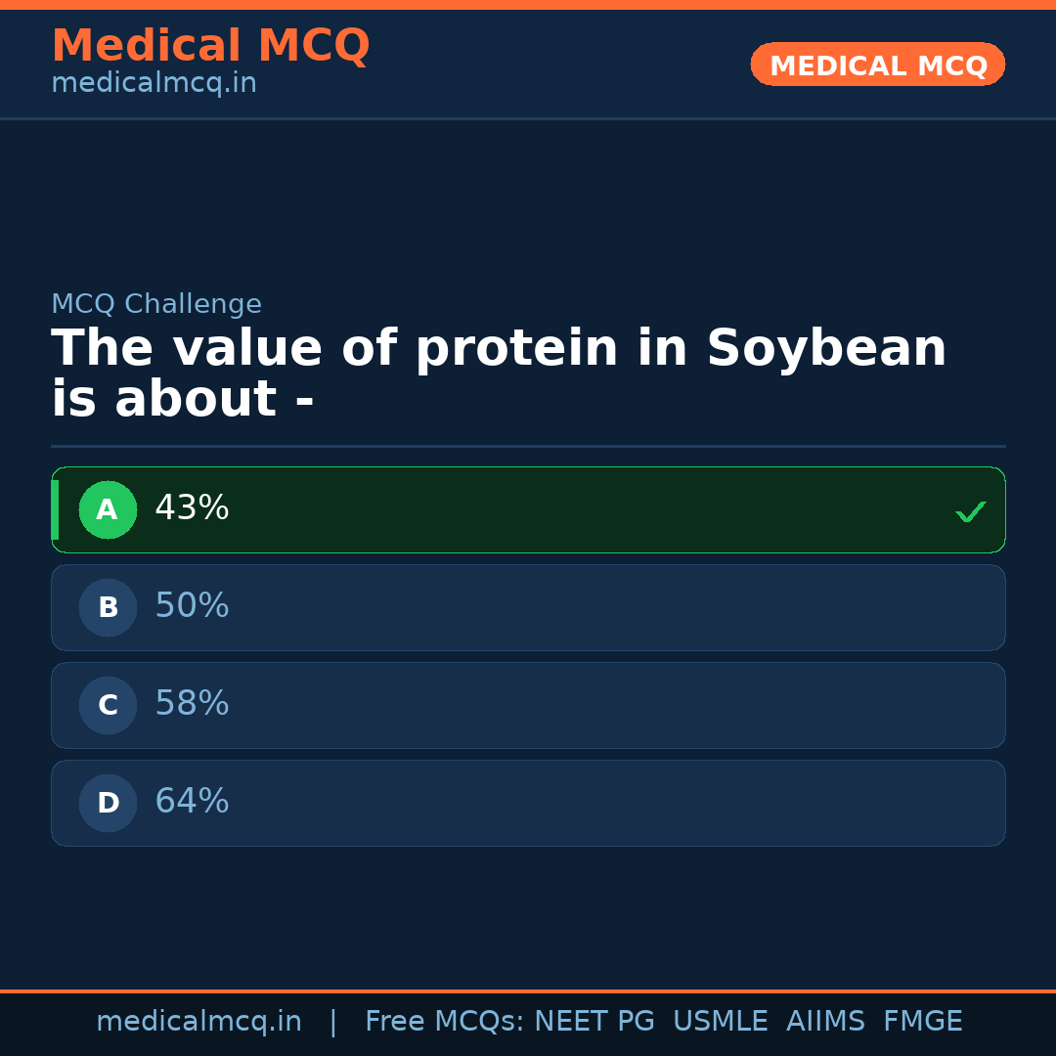Click the green checkmark on answer A
The width and height of the screenshot is (1056, 1056).
pos(970,511)
